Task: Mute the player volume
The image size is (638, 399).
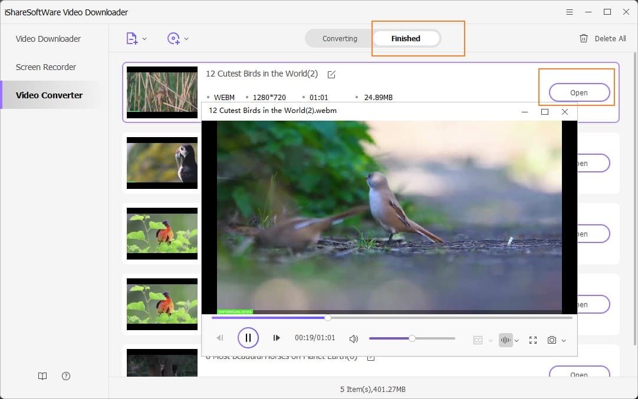Action: (x=353, y=338)
